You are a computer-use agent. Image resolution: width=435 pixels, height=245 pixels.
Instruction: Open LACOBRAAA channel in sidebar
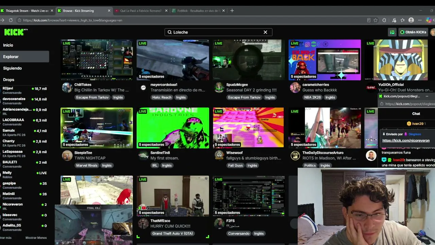click(24, 122)
